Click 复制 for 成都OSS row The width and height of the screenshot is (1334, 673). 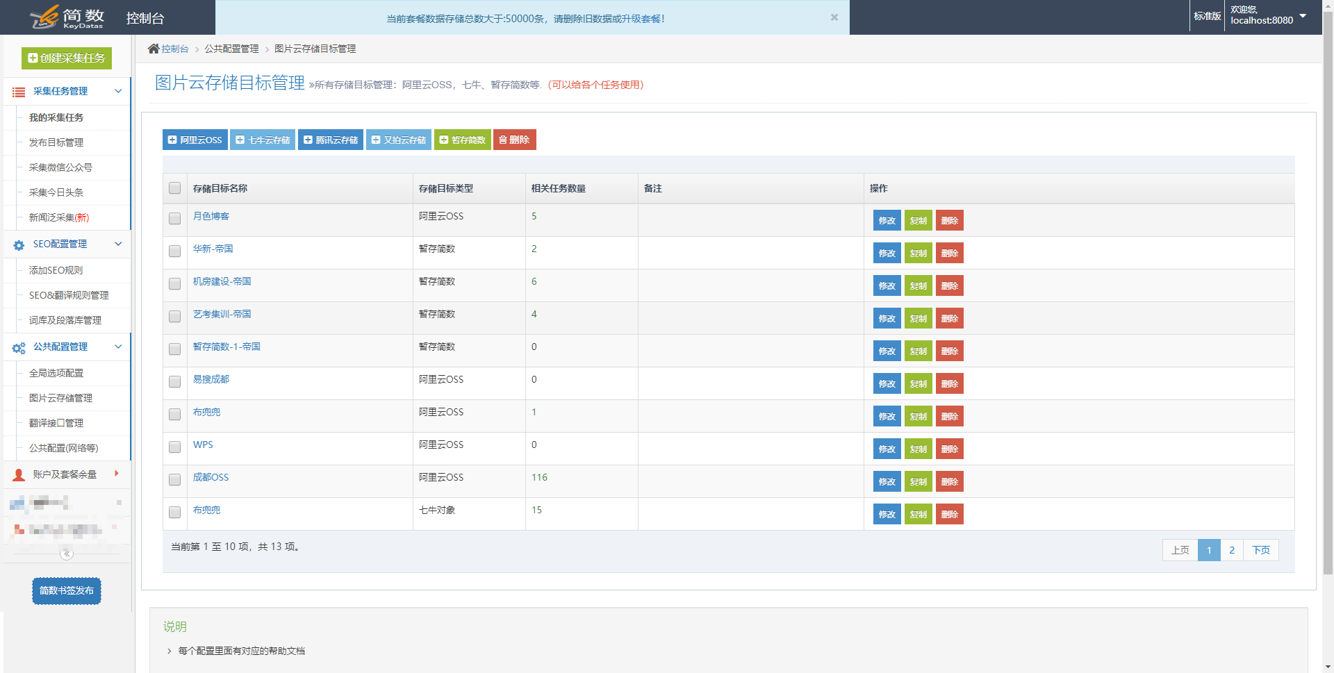(x=919, y=481)
